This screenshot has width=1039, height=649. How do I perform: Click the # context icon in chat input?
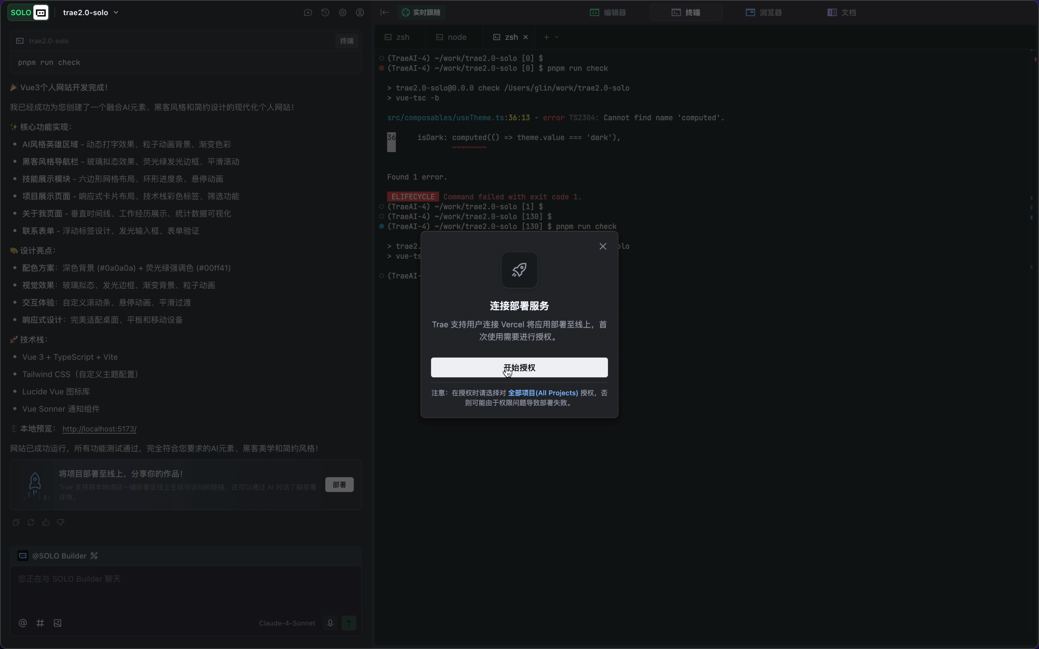tap(40, 623)
